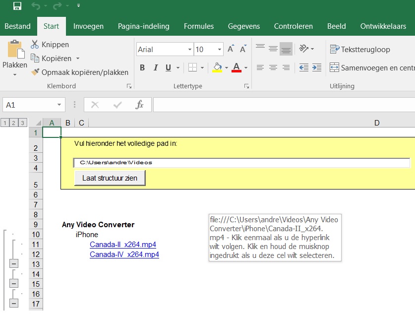Toggle Bold formatting

(x=142, y=68)
